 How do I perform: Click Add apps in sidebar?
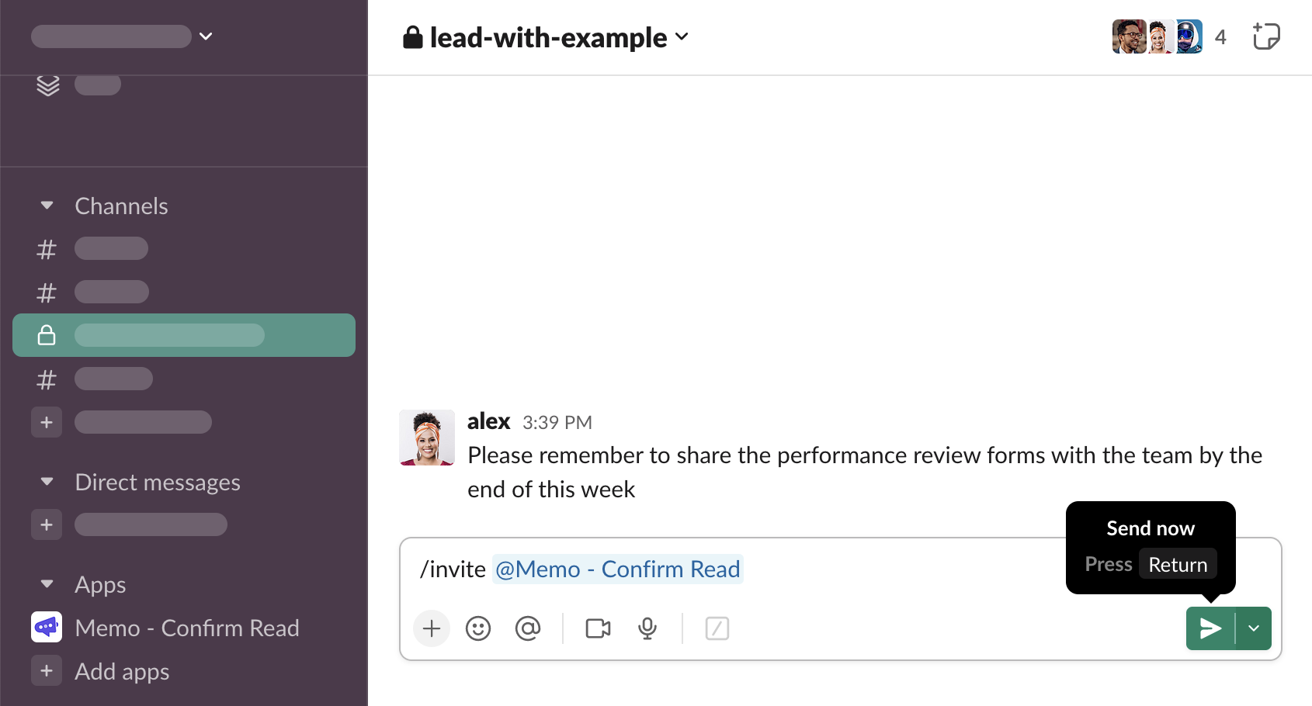click(x=122, y=671)
